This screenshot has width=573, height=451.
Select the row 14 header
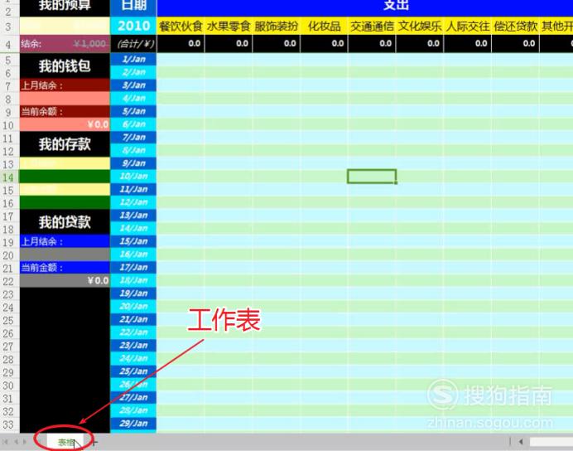pyautogui.click(x=9, y=177)
